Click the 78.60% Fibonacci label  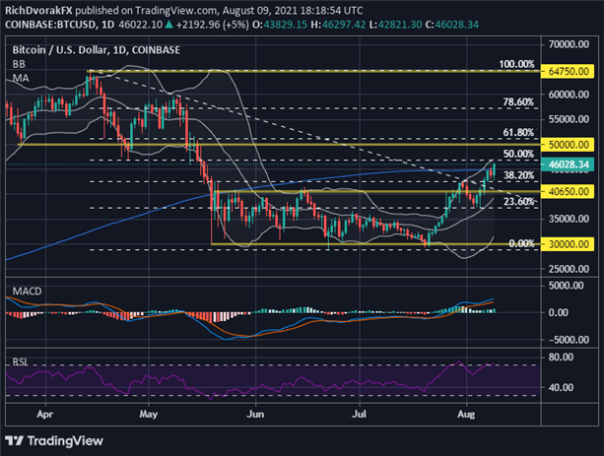point(518,102)
